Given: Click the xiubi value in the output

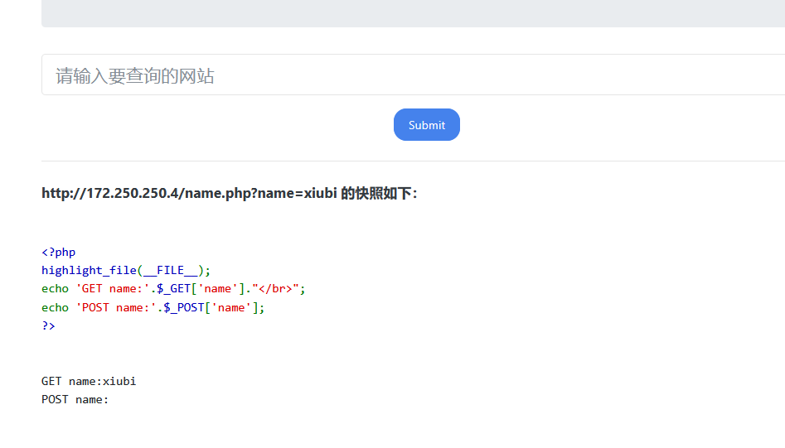Looking at the screenshot, I should (x=119, y=382).
